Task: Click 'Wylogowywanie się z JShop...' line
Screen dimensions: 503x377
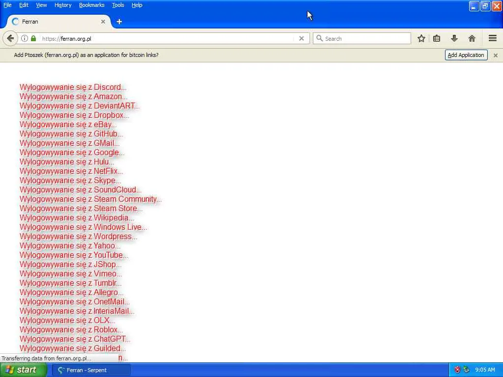Action: (x=71, y=264)
